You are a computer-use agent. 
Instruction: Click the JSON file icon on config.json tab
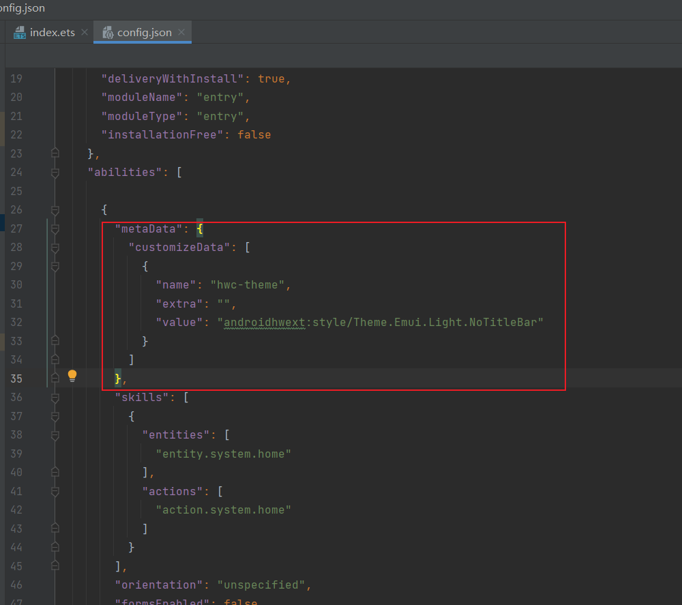point(107,32)
